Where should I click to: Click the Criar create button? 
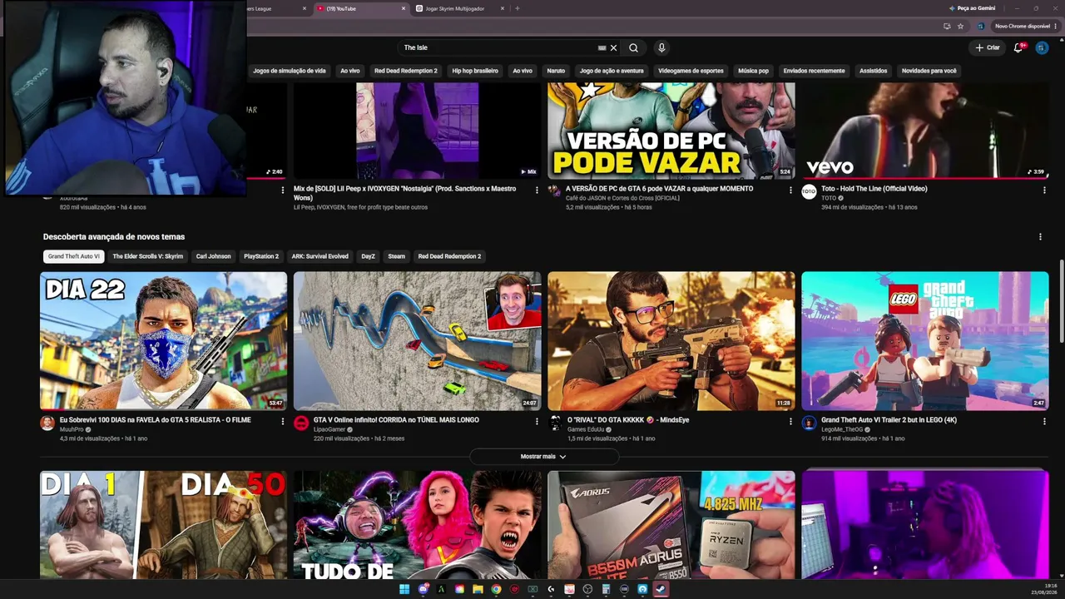click(988, 48)
